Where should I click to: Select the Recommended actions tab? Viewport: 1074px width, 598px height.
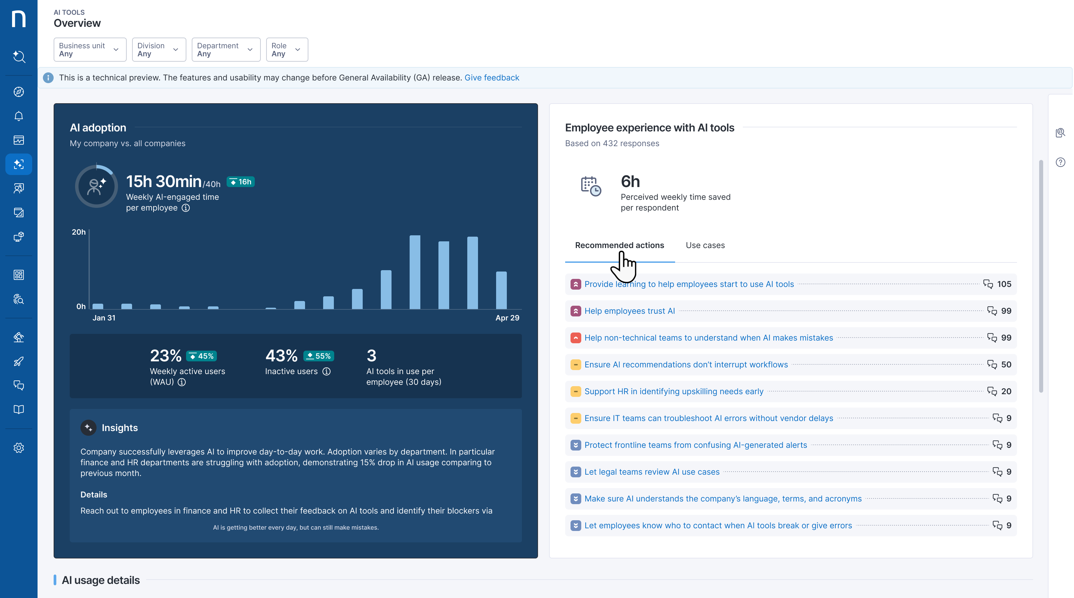click(619, 245)
